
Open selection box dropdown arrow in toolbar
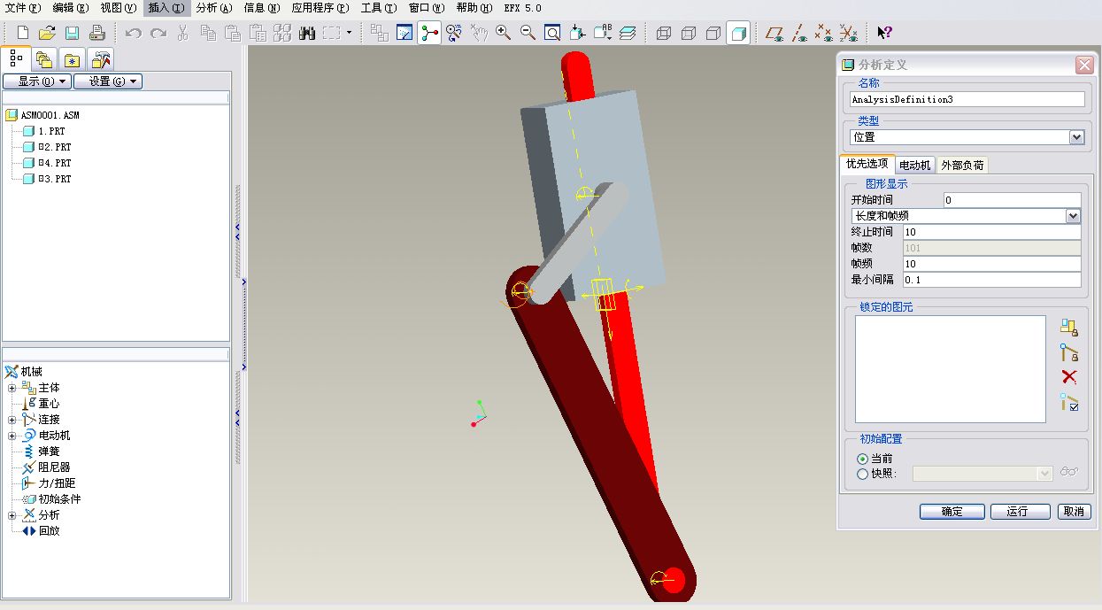(x=349, y=34)
